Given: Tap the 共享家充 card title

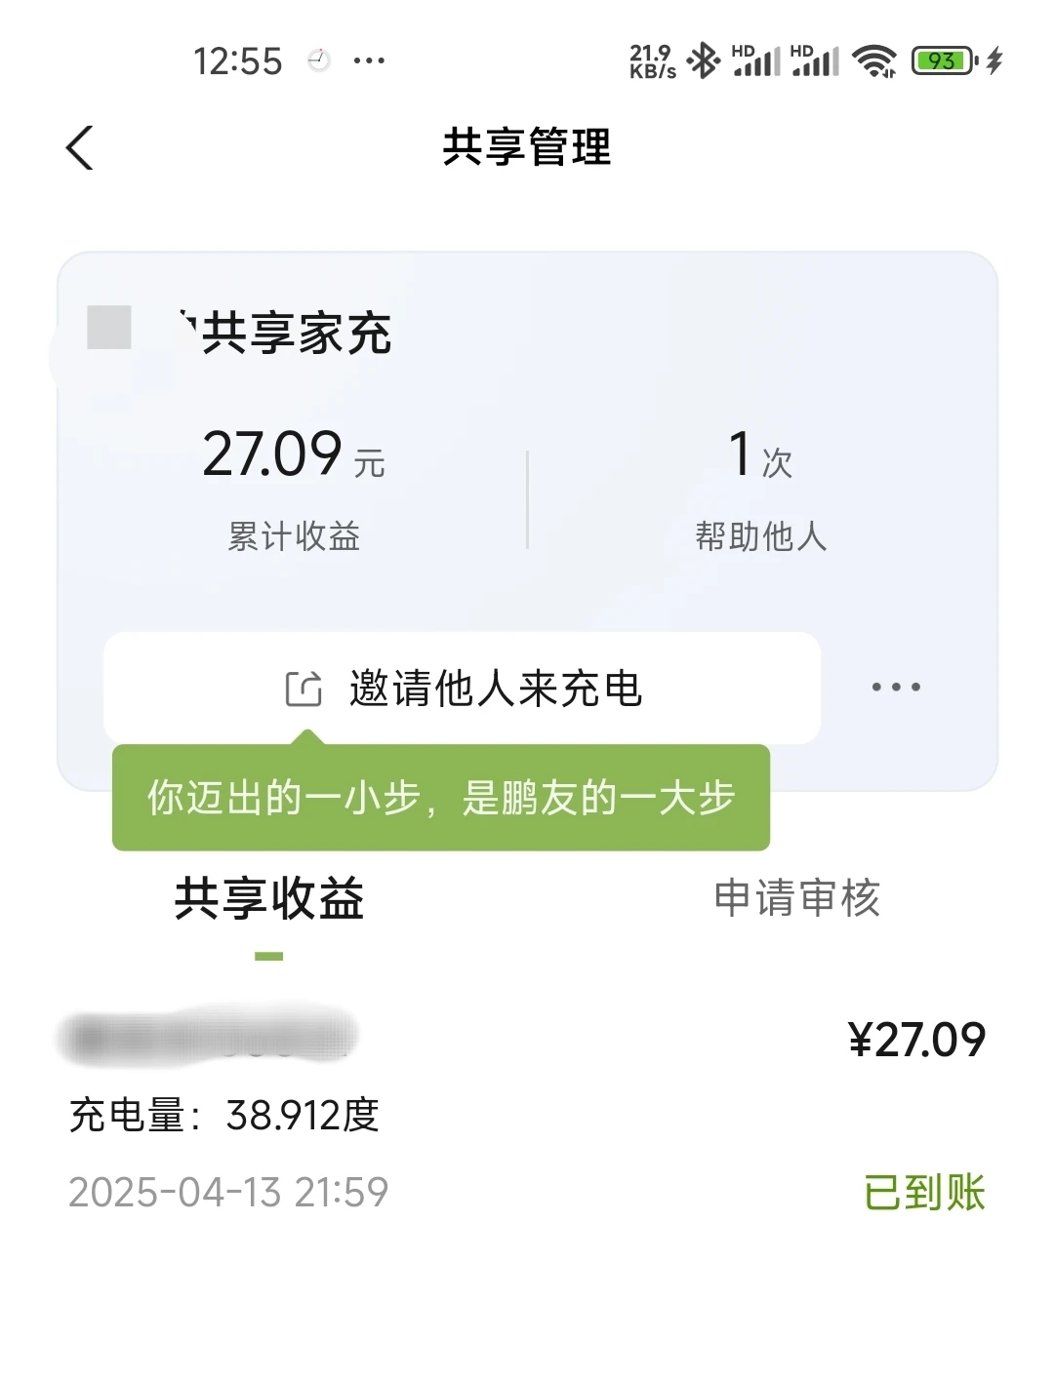Looking at the screenshot, I should pos(296,334).
